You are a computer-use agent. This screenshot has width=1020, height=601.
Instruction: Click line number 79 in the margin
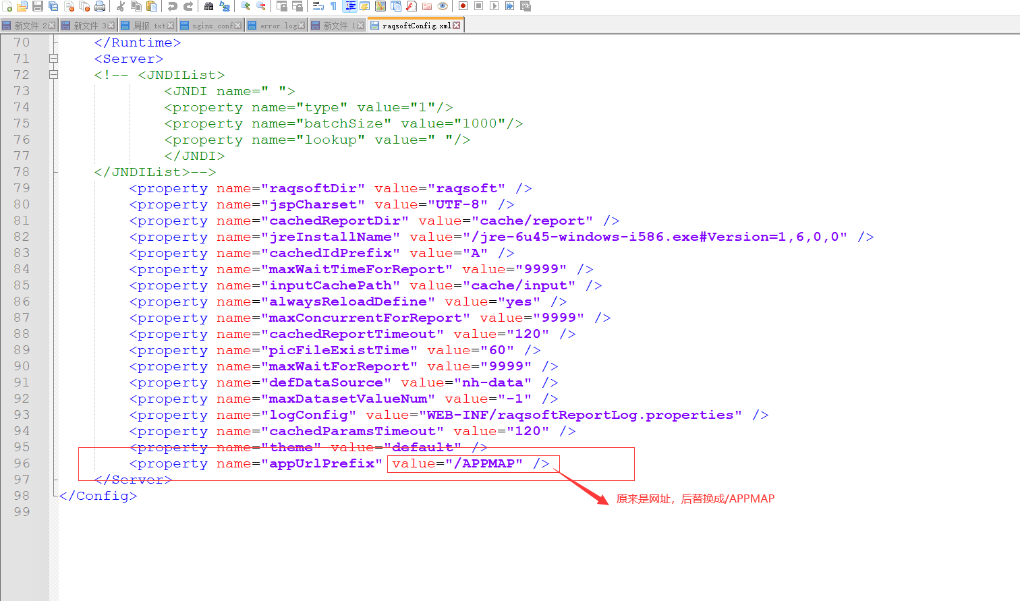click(x=22, y=188)
